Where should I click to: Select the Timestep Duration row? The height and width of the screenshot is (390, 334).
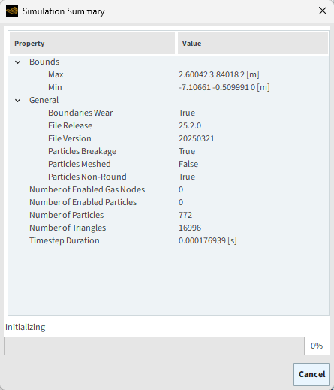click(169, 240)
